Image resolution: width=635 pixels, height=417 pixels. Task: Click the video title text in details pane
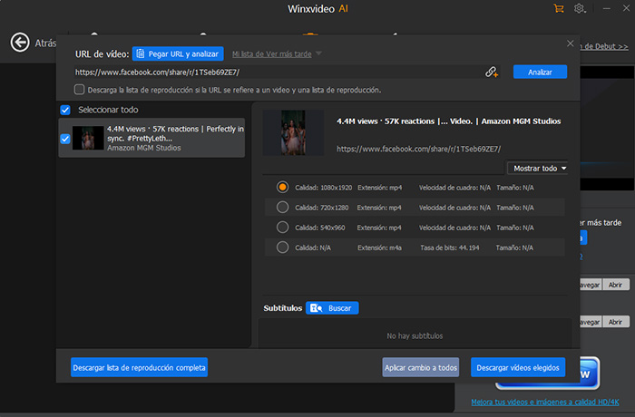(x=449, y=121)
